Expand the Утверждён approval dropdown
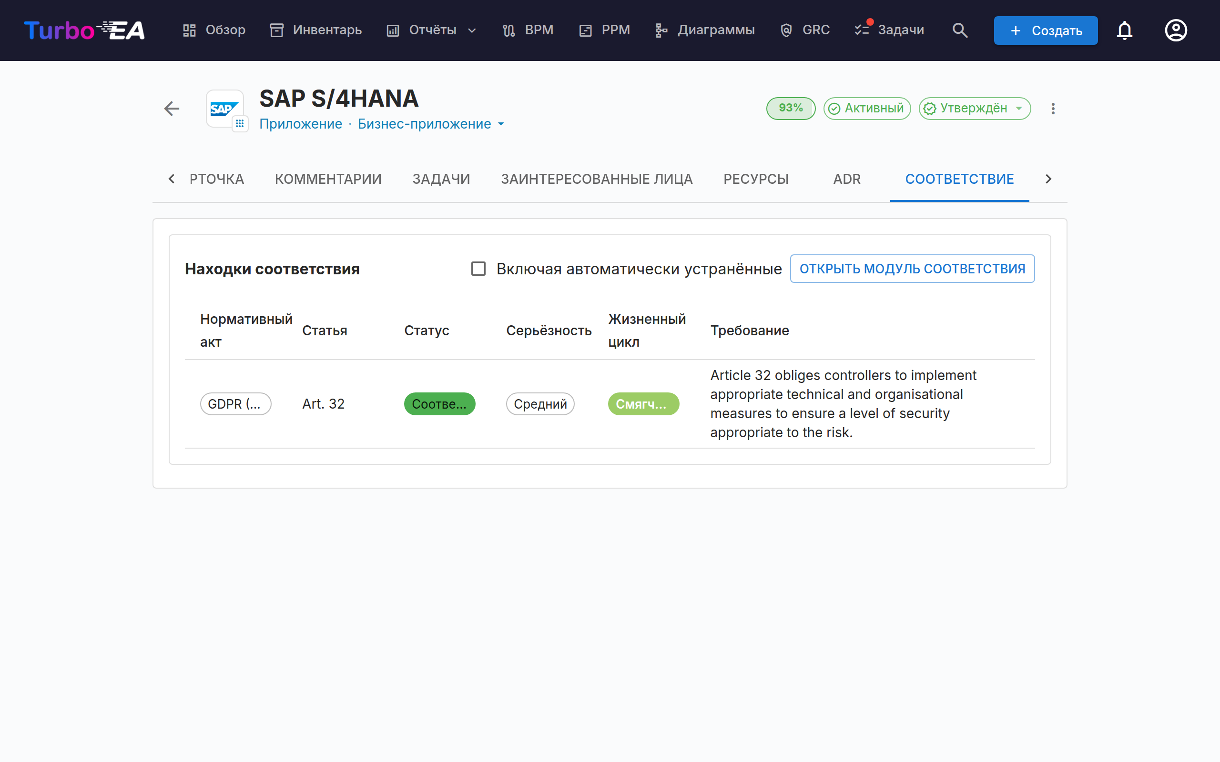 click(975, 109)
